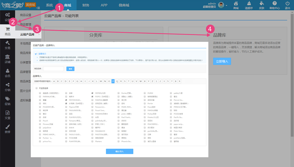Image resolution: width=294 pixels, height=167 pixels.
Task: Go to 商城 home icon in header
Action: click(x=236, y=5)
